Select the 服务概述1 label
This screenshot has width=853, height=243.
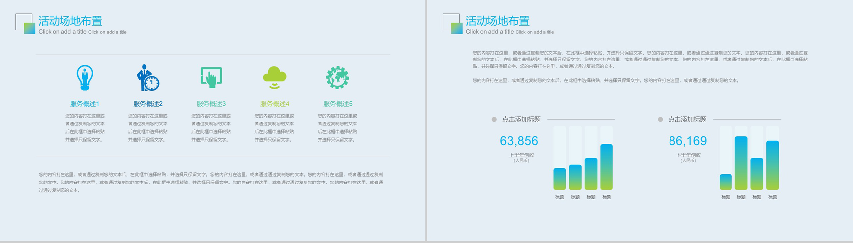tap(85, 104)
